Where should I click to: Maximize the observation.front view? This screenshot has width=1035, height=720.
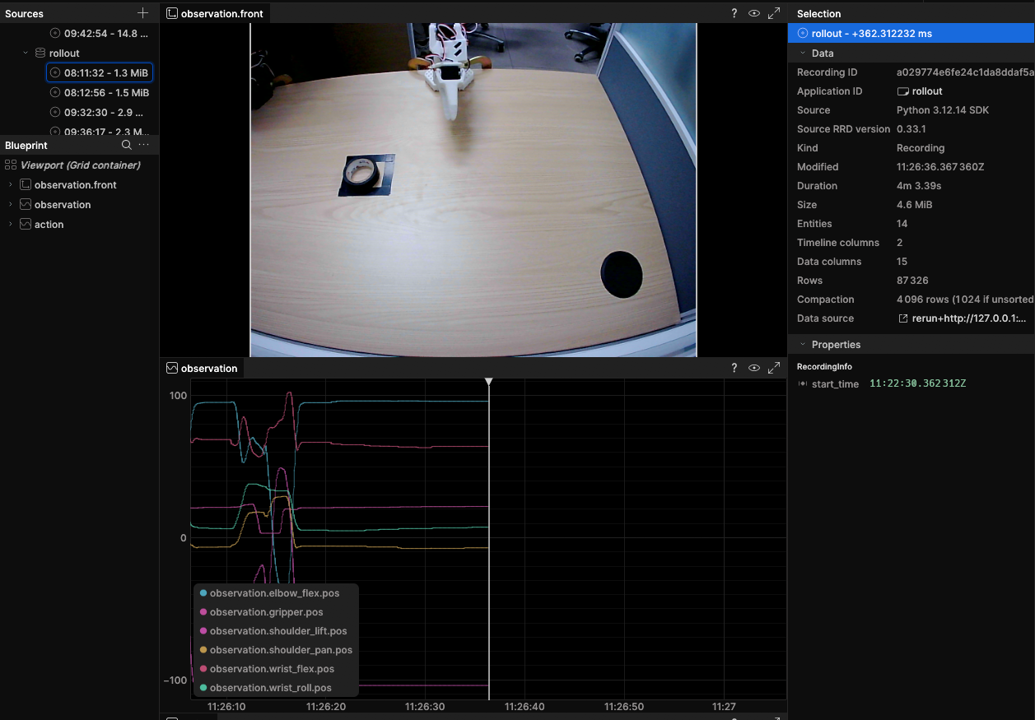pyautogui.click(x=774, y=13)
